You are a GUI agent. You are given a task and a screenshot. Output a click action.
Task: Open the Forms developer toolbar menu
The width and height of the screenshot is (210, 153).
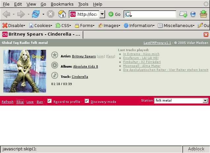(85, 25)
